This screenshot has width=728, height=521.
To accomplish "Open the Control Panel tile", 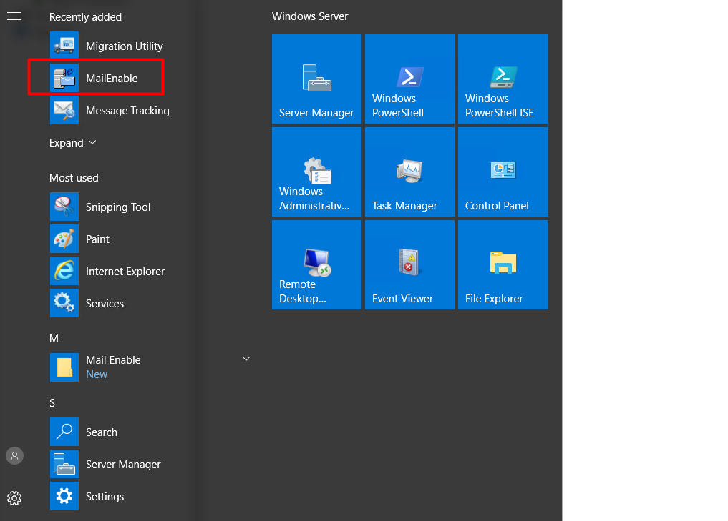I will tap(503, 172).
